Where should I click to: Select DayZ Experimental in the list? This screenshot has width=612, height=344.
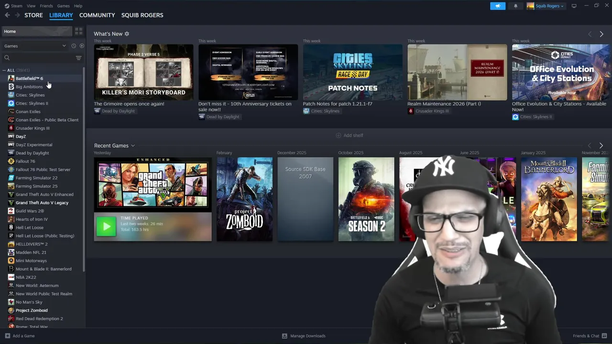point(34,145)
